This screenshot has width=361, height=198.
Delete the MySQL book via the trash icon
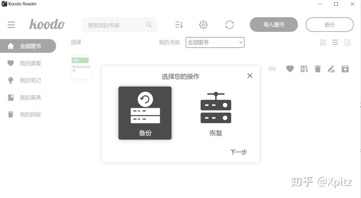[317, 69]
